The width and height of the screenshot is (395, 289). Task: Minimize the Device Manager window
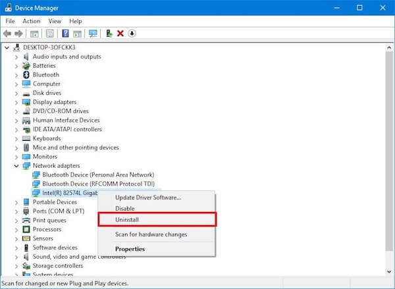pyautogui.click(x=336, y=8)
